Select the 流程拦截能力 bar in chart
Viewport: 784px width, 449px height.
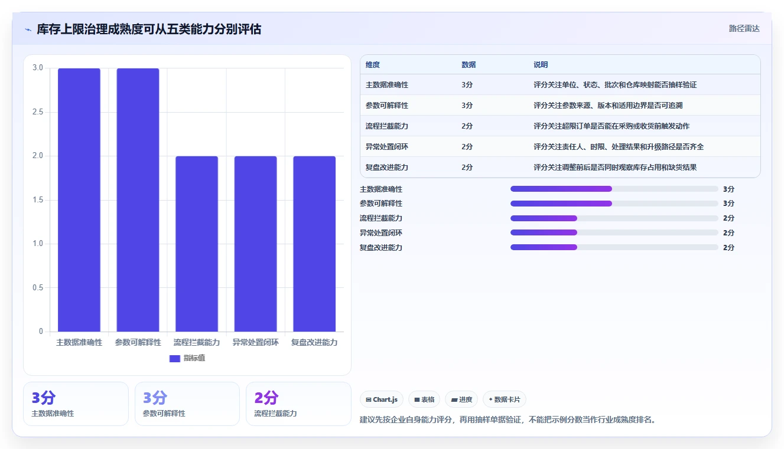[197, 244]
